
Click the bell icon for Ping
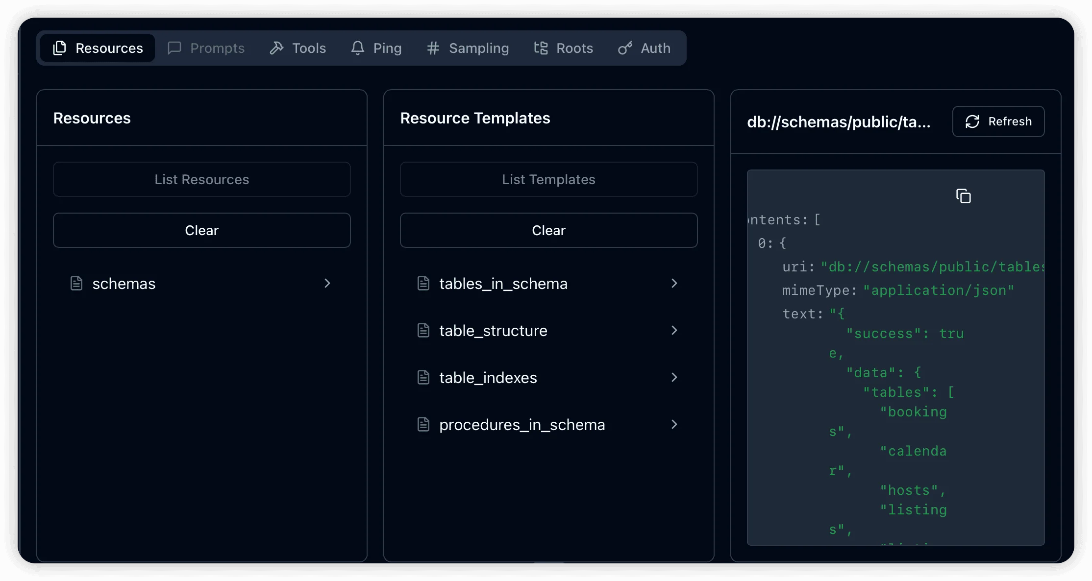tap(358, 48)
